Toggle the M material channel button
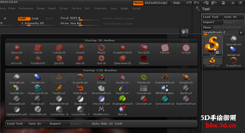This screenshot has height=133, width=245. [5, 19]
